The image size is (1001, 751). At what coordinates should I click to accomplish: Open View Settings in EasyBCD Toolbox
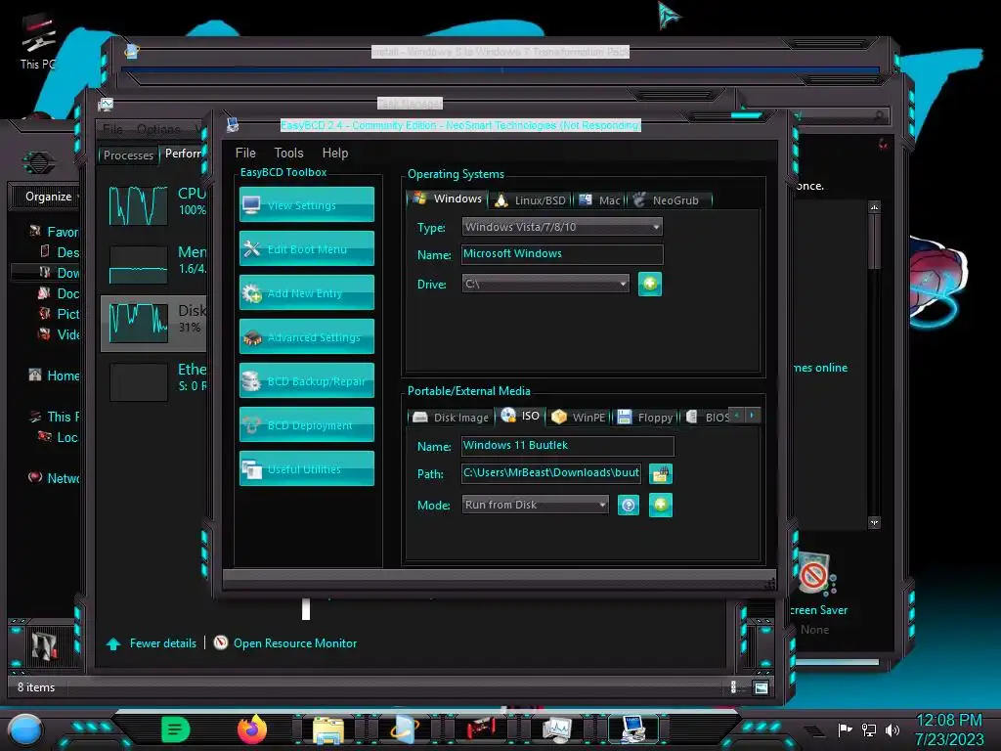click(306, 205)
